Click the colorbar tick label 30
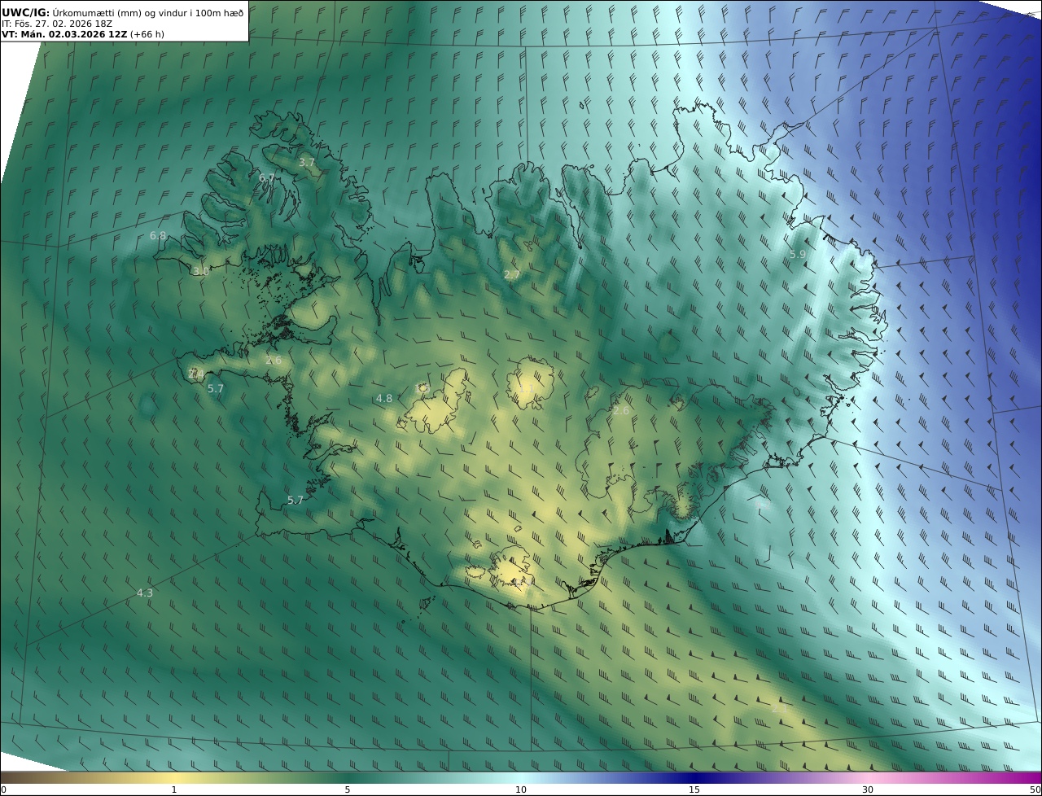 (x=868, y=789)
